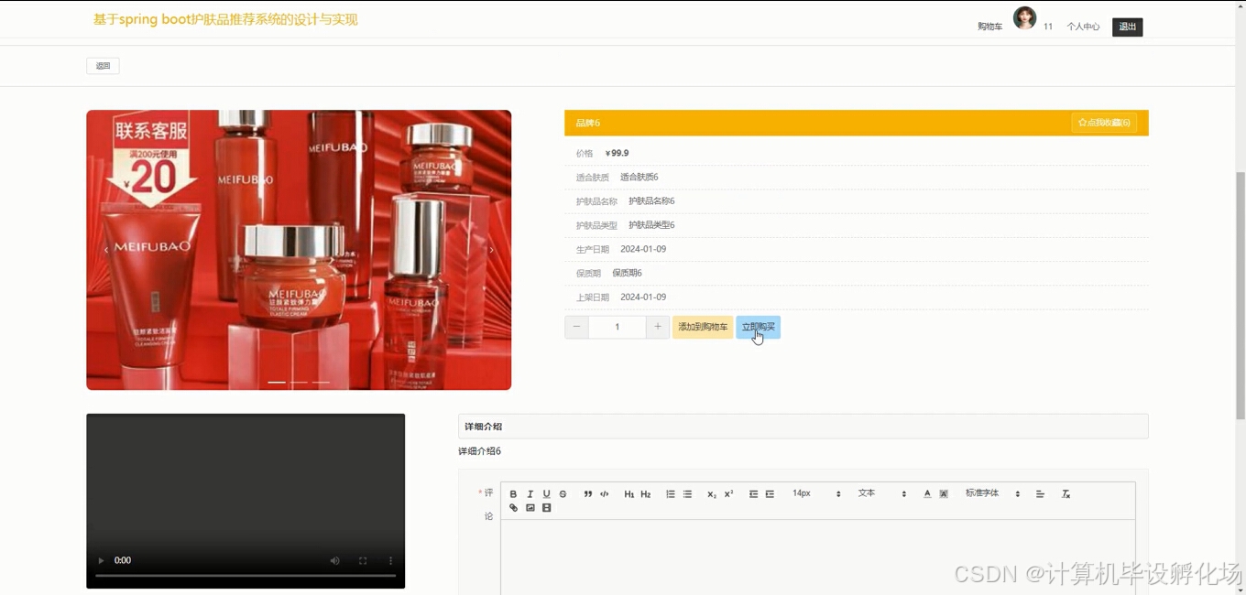Play the product video
Viewport: 1246px width, 595px height.
tap(101, 560)
